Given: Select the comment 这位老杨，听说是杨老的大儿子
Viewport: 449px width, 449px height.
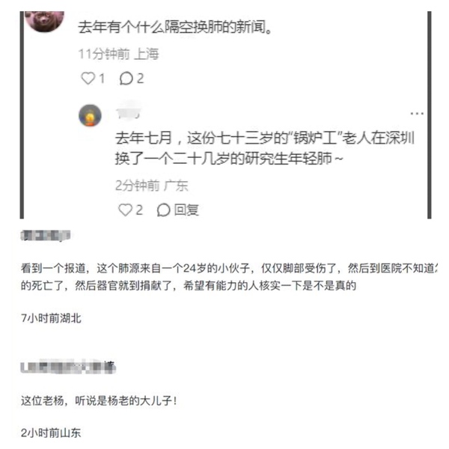Looking at the screenshot, I should pos(99,400).
